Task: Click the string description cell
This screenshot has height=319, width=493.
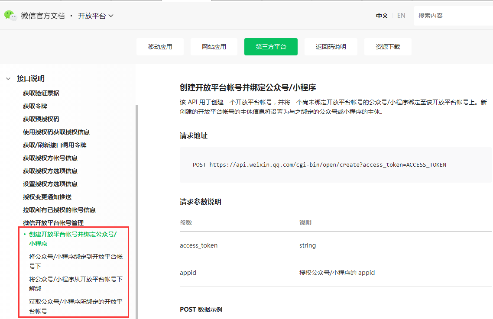Action: click(x=308, y=245)
